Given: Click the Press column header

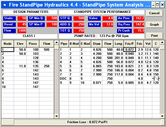Looking at the screenshot, I should coord(33,44).
